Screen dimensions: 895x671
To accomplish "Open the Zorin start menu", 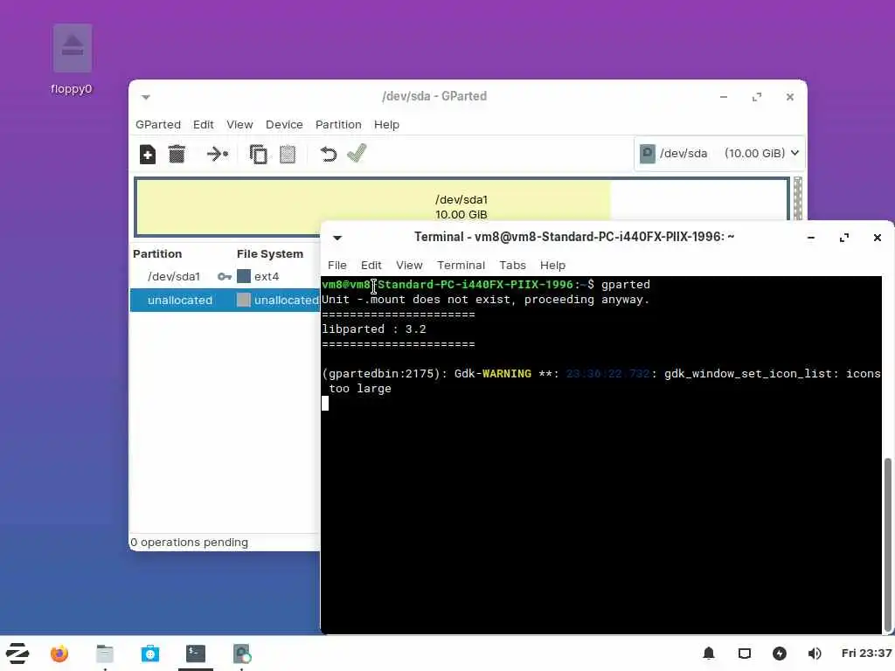I will click(x=17, y=654).
